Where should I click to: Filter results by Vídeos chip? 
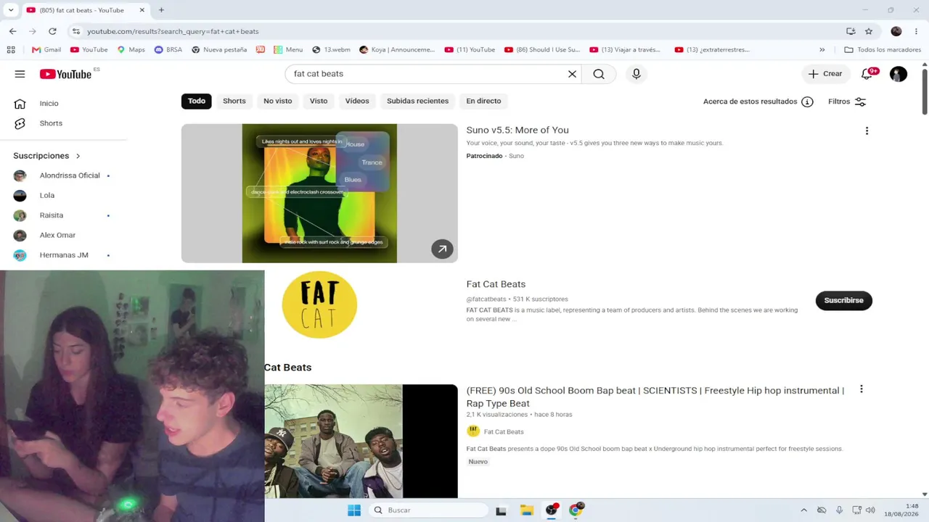pyautogui.click(x=357, y=101)
